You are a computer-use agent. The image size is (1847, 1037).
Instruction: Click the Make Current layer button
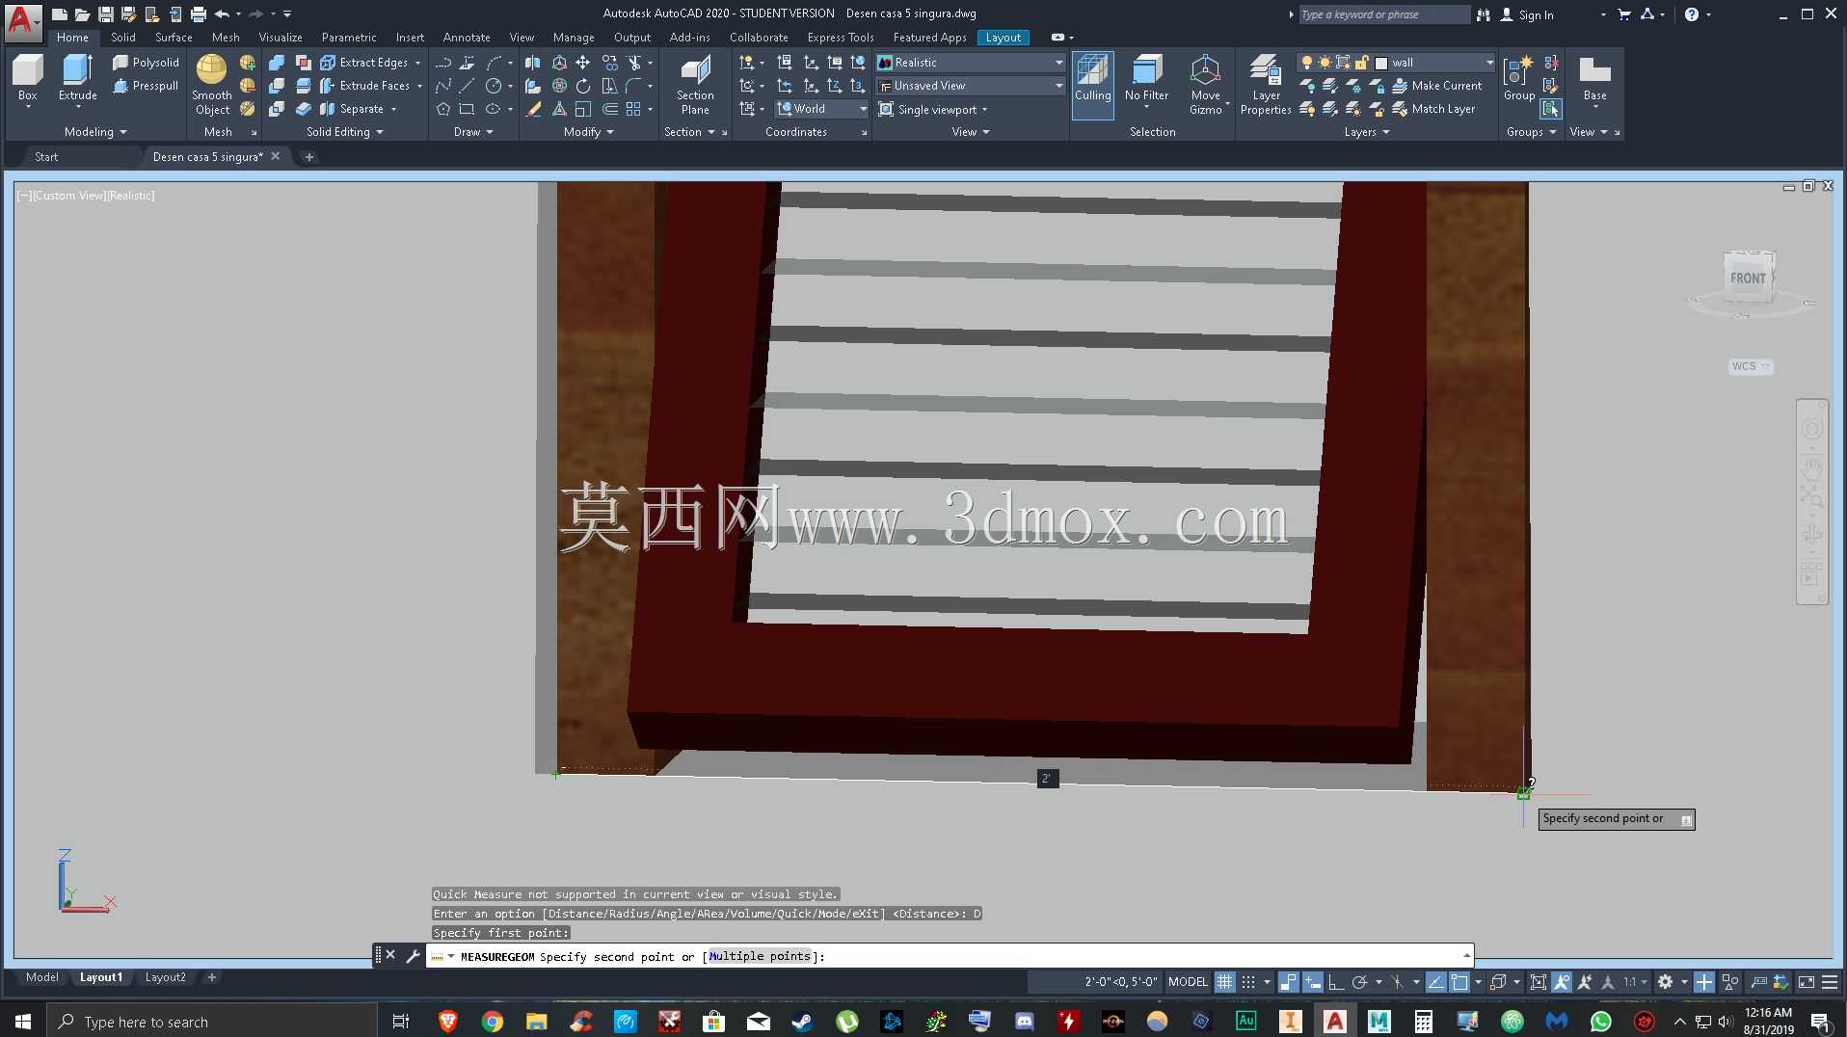[x=1436, y=86]
